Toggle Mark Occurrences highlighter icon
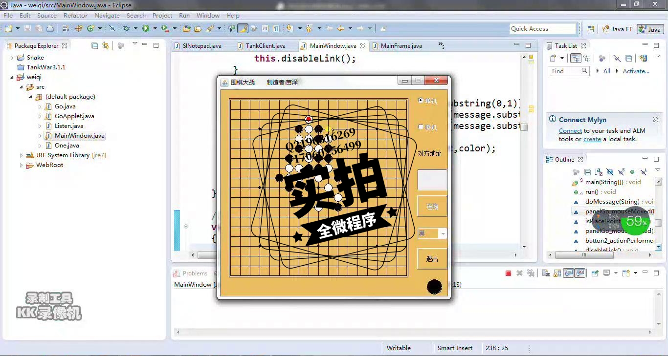This screenshot has width=668, height=356. [243, 29]
